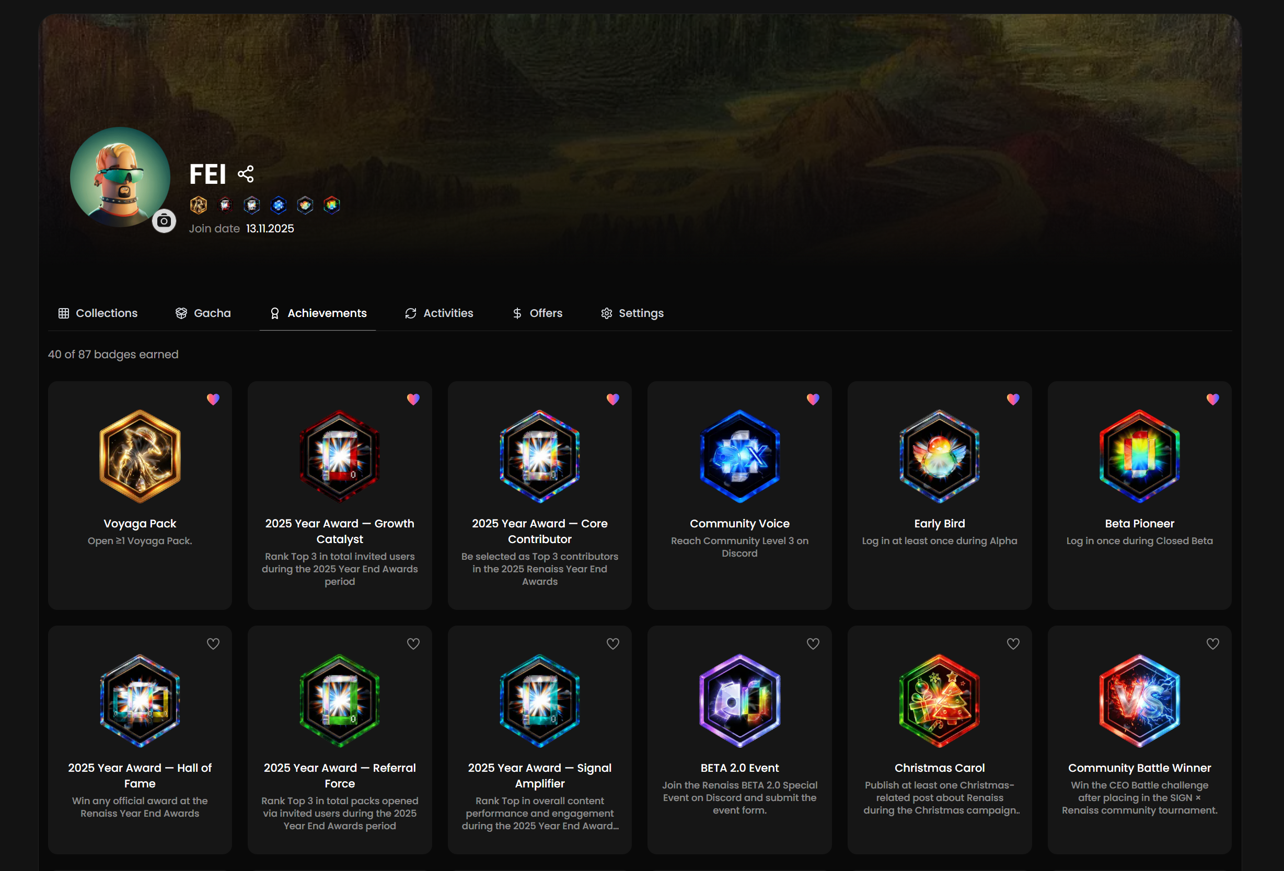Screen dimensions: 1284x871
Task: Open the BETA 2.0 Event badge icon
Action: pyautogui.click(x=739, y=700)
